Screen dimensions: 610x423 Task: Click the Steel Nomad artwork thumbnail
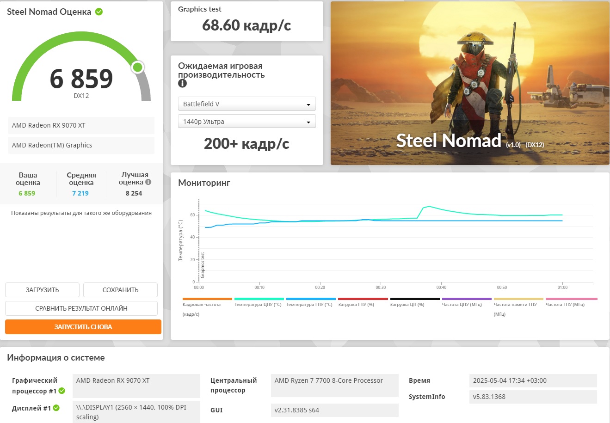(x=470, y=83)
